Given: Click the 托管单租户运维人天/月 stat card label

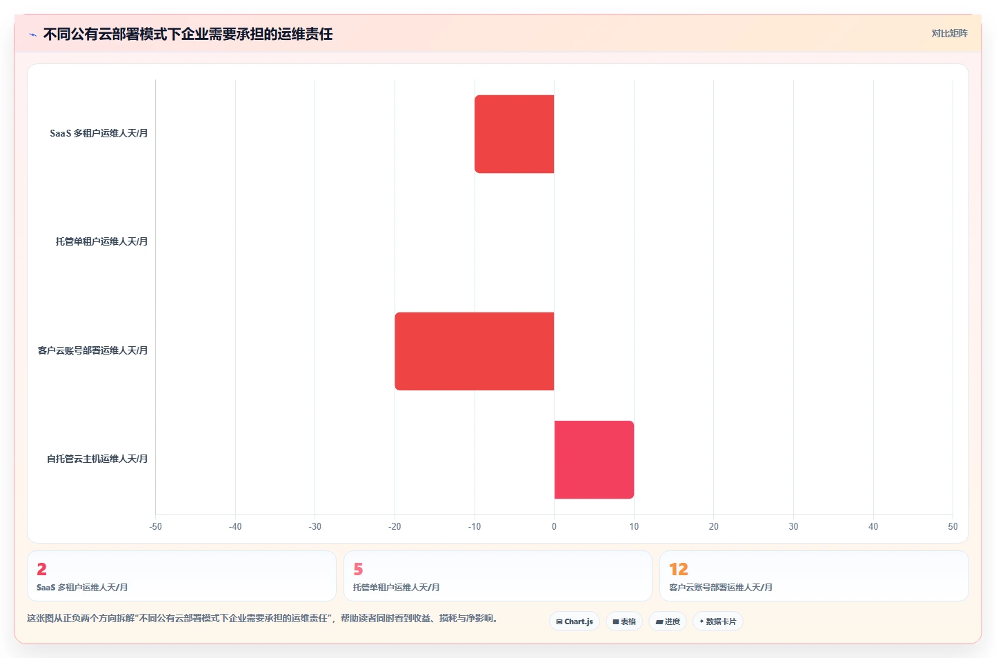Looking at the screenshot, I should (x=396, y=588).
